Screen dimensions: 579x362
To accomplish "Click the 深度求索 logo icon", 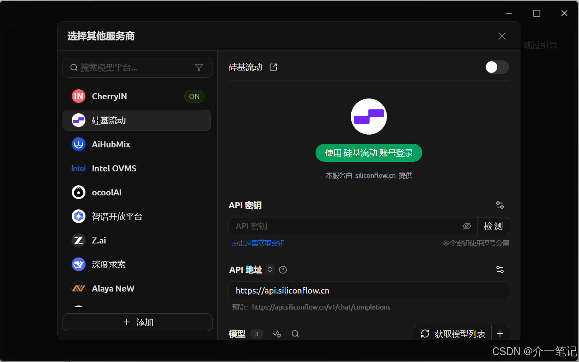I will [x=79, y=264].
